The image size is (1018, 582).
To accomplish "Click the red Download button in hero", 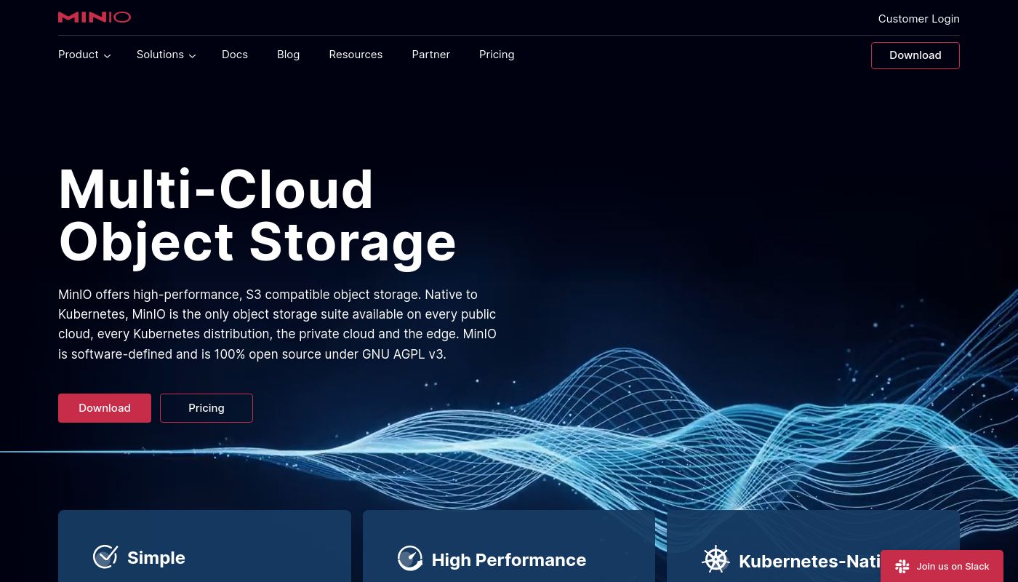I will pyautogui.click(x=105, y=408).
